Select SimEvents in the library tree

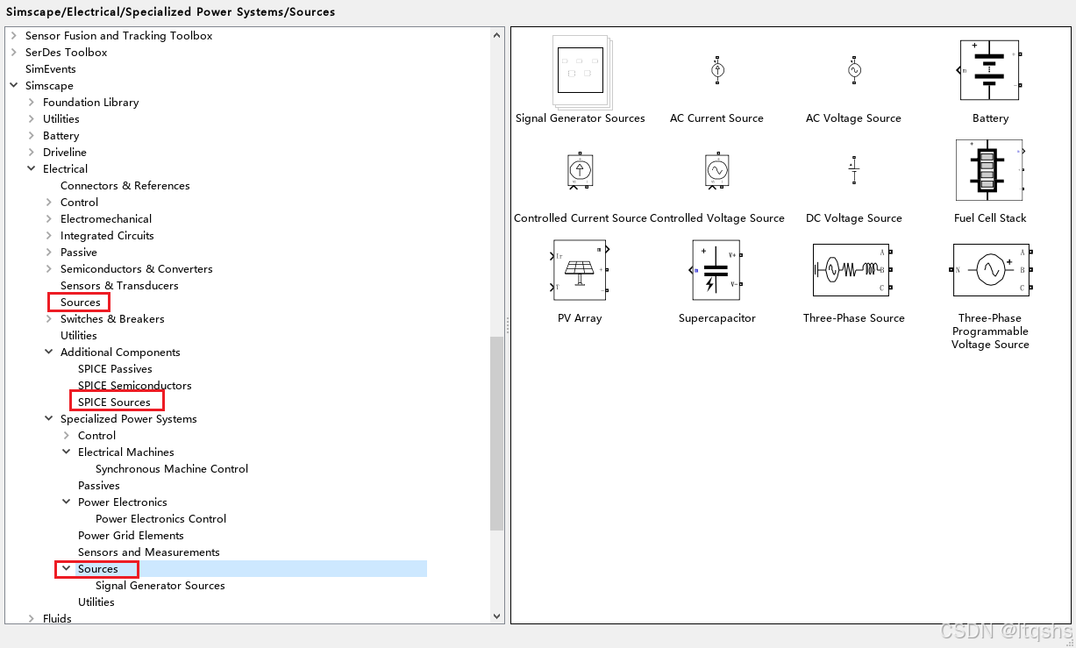click(x=51, y=69)
